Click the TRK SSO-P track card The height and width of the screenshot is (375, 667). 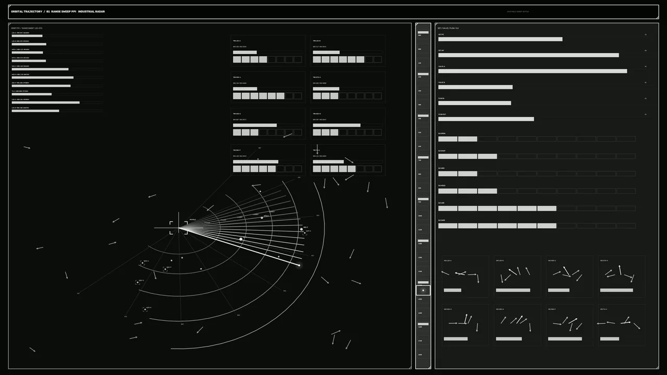pyautogui.click(x=268, y=160)
